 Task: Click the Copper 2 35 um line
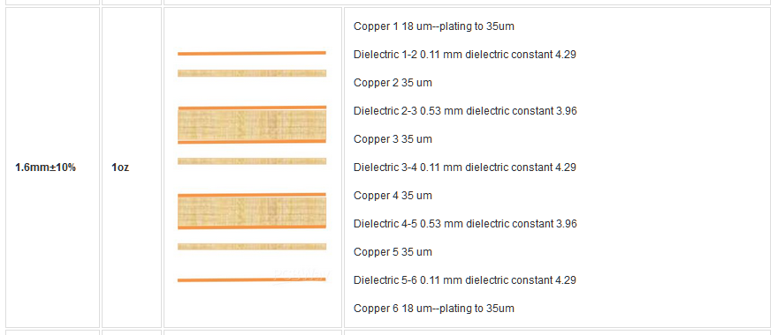click(393, 83)
